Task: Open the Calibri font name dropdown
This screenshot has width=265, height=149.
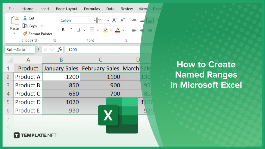Action: coord(95,20)
